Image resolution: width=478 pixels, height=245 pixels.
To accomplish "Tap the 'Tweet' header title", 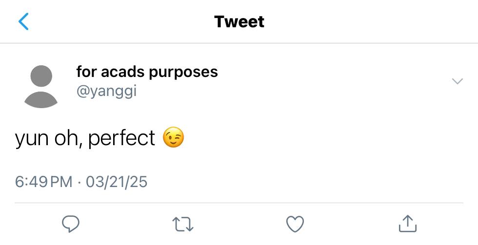I will coord(239,21).
